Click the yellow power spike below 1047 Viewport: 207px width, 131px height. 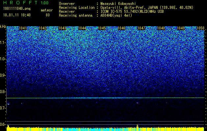[137, 126]
